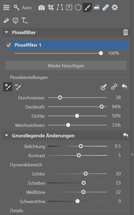Select the crop tool icon
134x215 pixels.
click(51, 7)
